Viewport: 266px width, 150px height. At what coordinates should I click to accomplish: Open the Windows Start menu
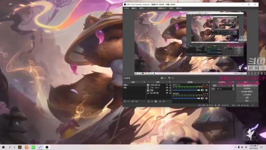point(3,147)
